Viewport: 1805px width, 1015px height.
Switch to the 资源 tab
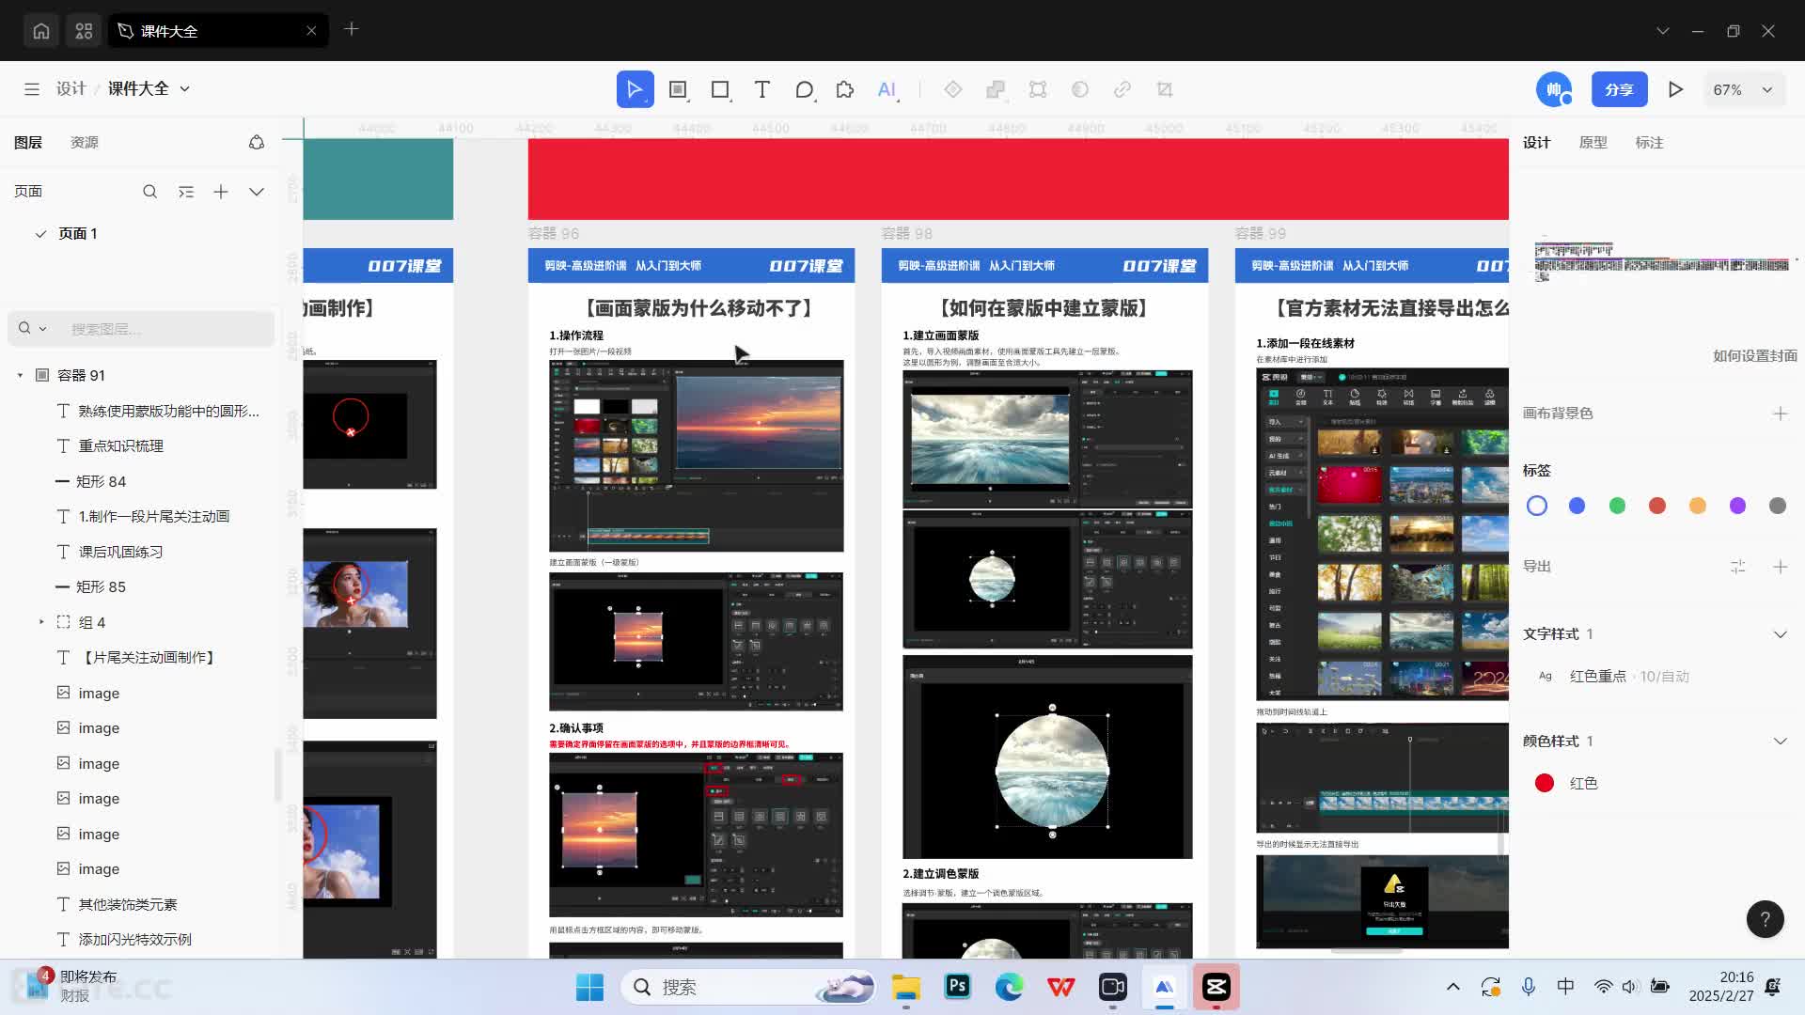pyautogui.click(x=85, y=143)
